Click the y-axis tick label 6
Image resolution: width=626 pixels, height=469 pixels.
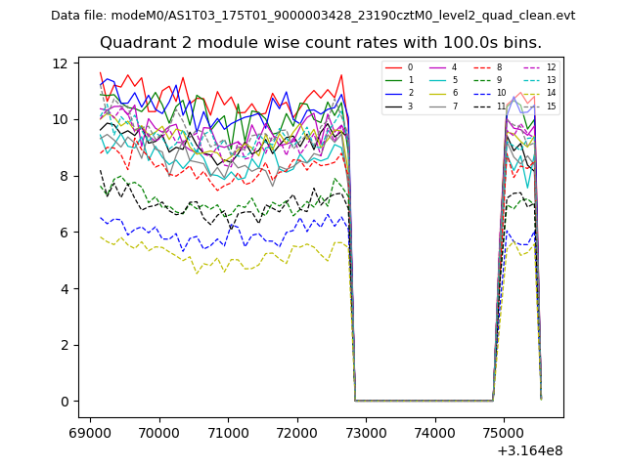63,233
